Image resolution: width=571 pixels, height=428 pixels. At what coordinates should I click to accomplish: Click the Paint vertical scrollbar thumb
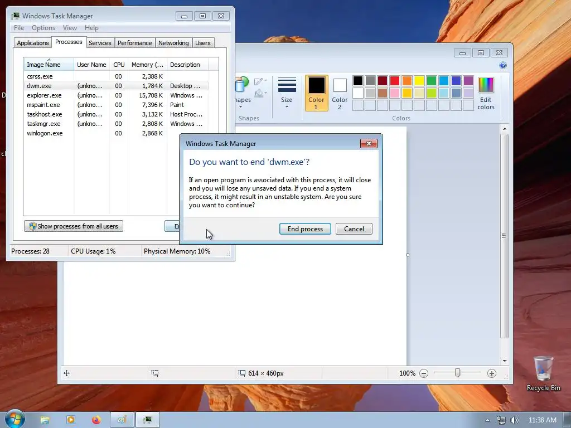click(x=504, y=236)
